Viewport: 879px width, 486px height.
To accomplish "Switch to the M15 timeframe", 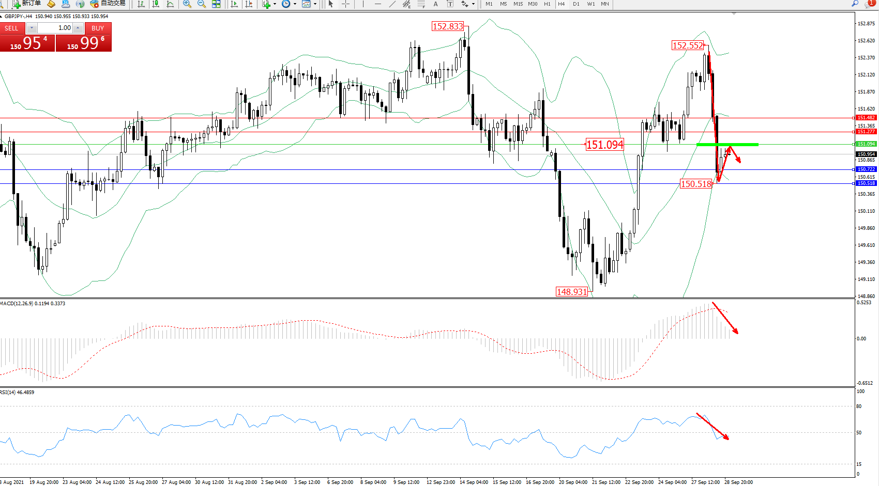I will coord(518,4).
